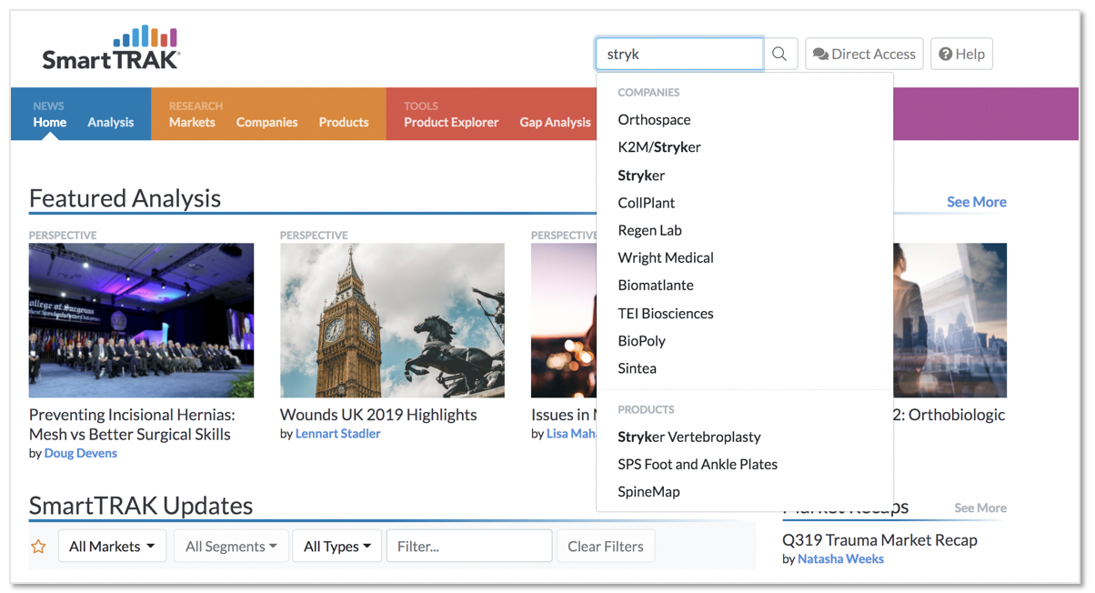Screen dimensions: 1095x593
Task: Open Doug Devens' author profile link
Action: pyautogui.click(x=80, y=452)
